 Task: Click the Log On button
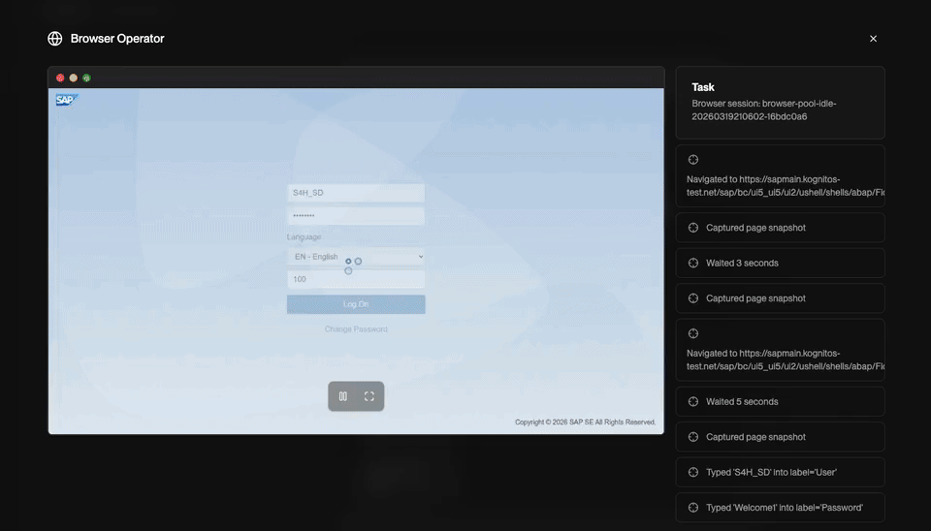coord(356,304)
